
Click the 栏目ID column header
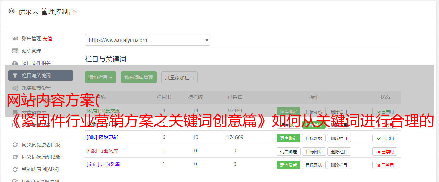tap(164, 97)
